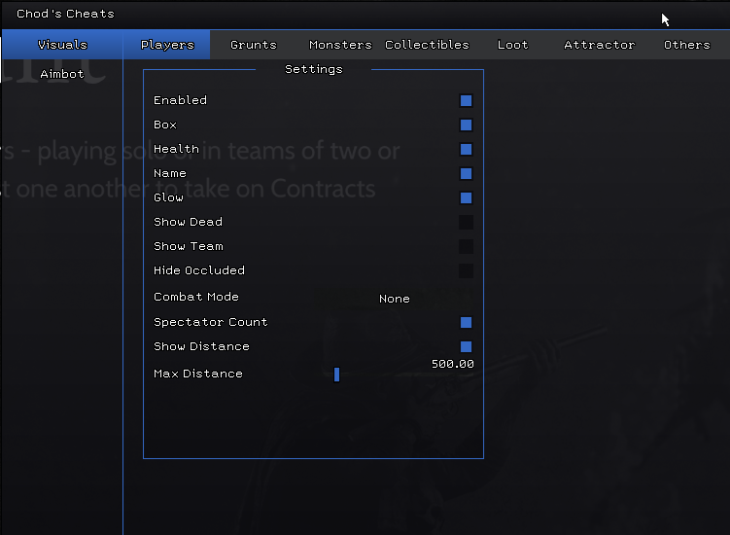Select the Loot tab
The image size is (730, 535).
pos(513,45)
